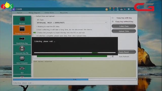This screenshot has height=91, width=162.
Task: Click the gold badge counter showing 5
Action: tap(110, 9)
